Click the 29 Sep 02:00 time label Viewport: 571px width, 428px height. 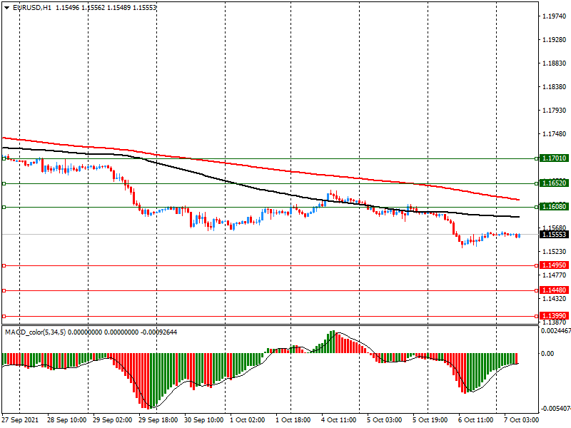(x=112, y=420)
